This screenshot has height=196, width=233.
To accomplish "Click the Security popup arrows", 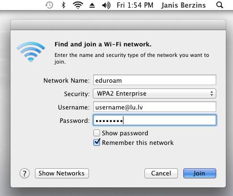I will pos(211,94).
